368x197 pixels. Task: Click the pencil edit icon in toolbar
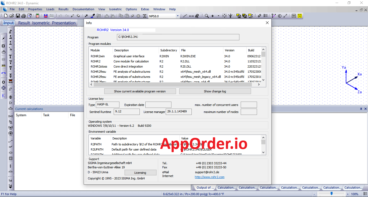click(72, 16)
